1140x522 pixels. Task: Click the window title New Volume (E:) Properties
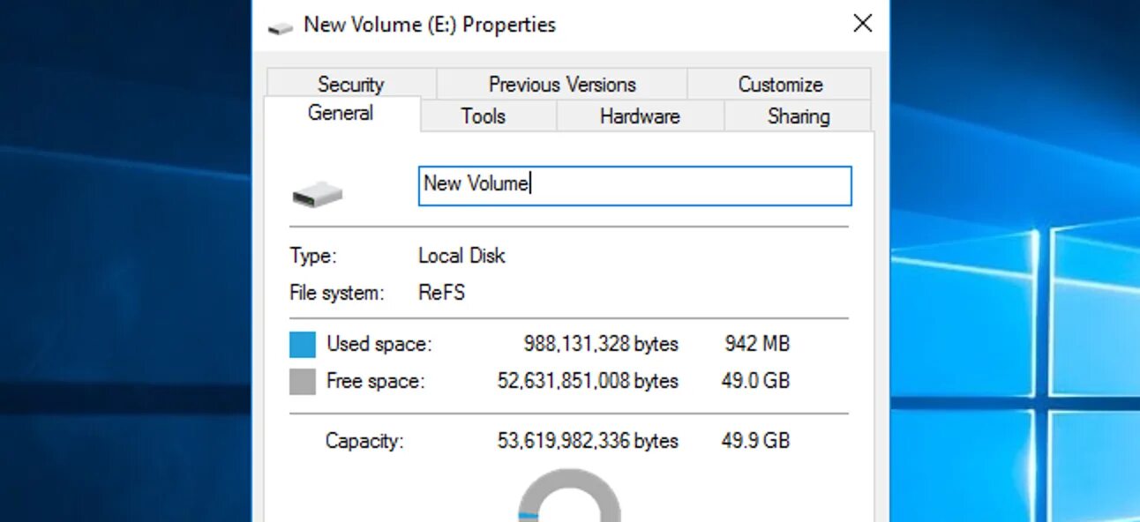coord(430,25)
